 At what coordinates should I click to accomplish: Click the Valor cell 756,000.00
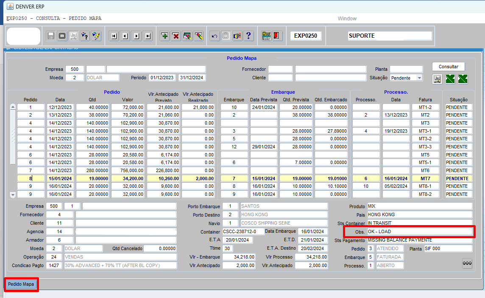click(128, 170)
